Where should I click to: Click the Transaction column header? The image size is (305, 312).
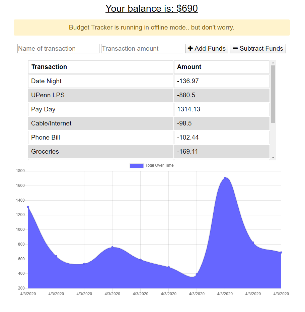point(49,67)
